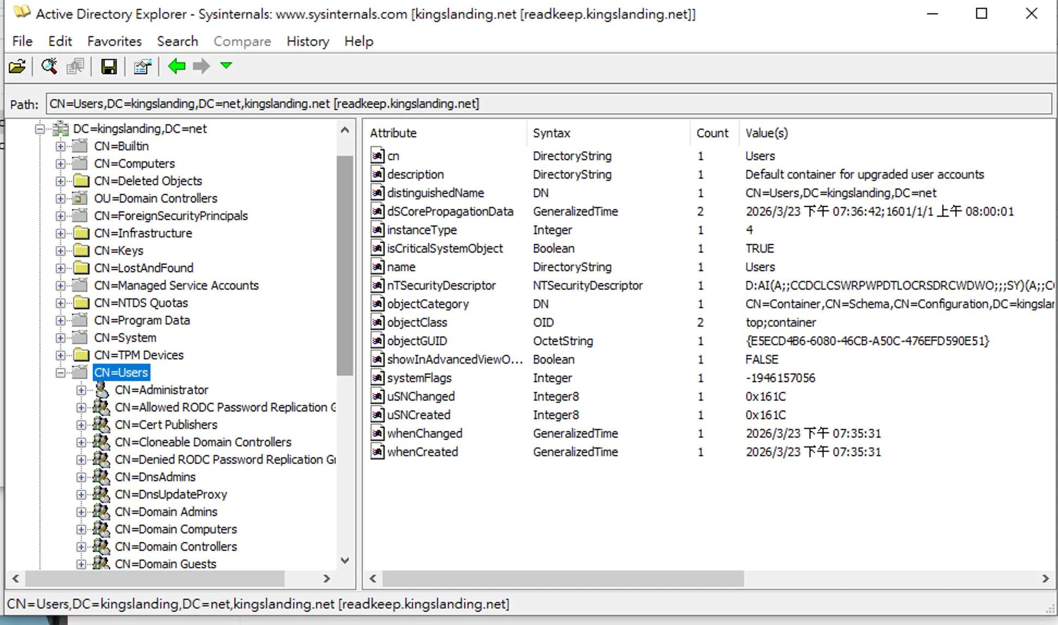
Task: Expand the CN=Computers node
Action: 60,164
